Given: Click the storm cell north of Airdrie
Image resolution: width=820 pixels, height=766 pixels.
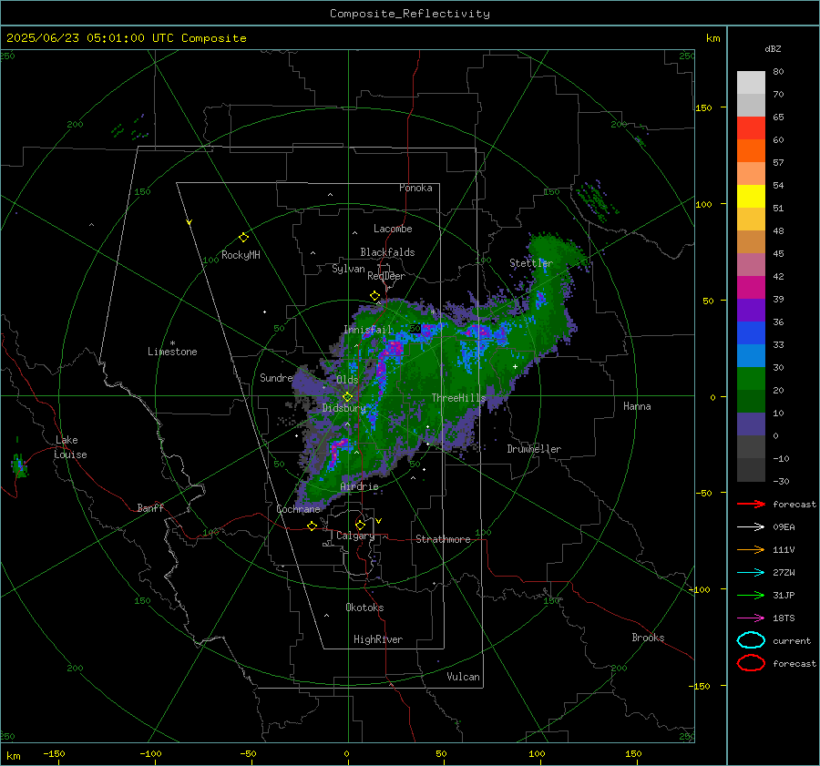Looking at the screenshot, I should click(337, 451).
